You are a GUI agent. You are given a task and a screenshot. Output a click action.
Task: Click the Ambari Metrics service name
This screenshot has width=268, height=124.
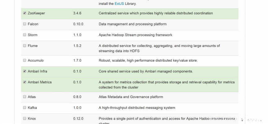pyautogui.click(x=40, y=82)
